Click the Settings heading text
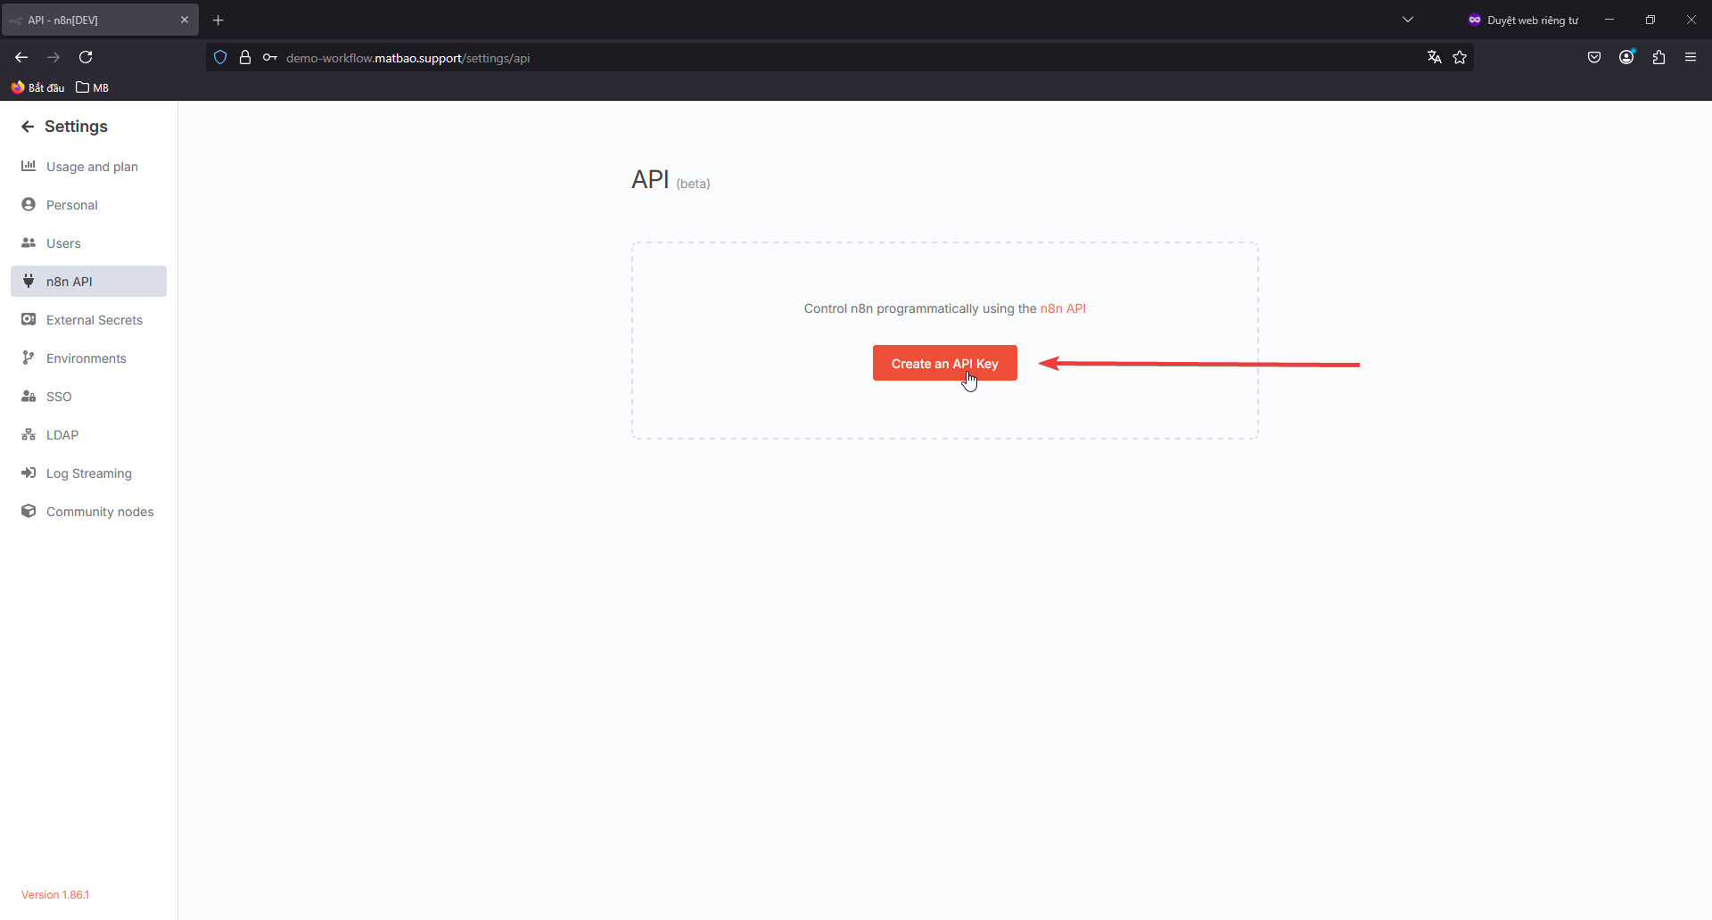 pyautogui.click(x=76, y=127)
